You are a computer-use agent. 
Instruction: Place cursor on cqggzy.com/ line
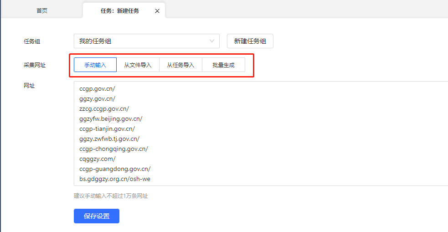pos(98,159)
